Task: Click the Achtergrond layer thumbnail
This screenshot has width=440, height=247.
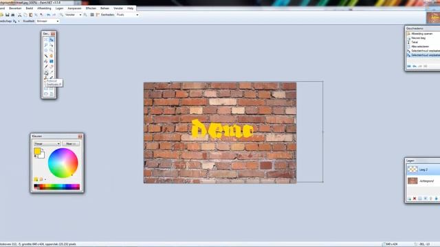Action: [412, 181]
